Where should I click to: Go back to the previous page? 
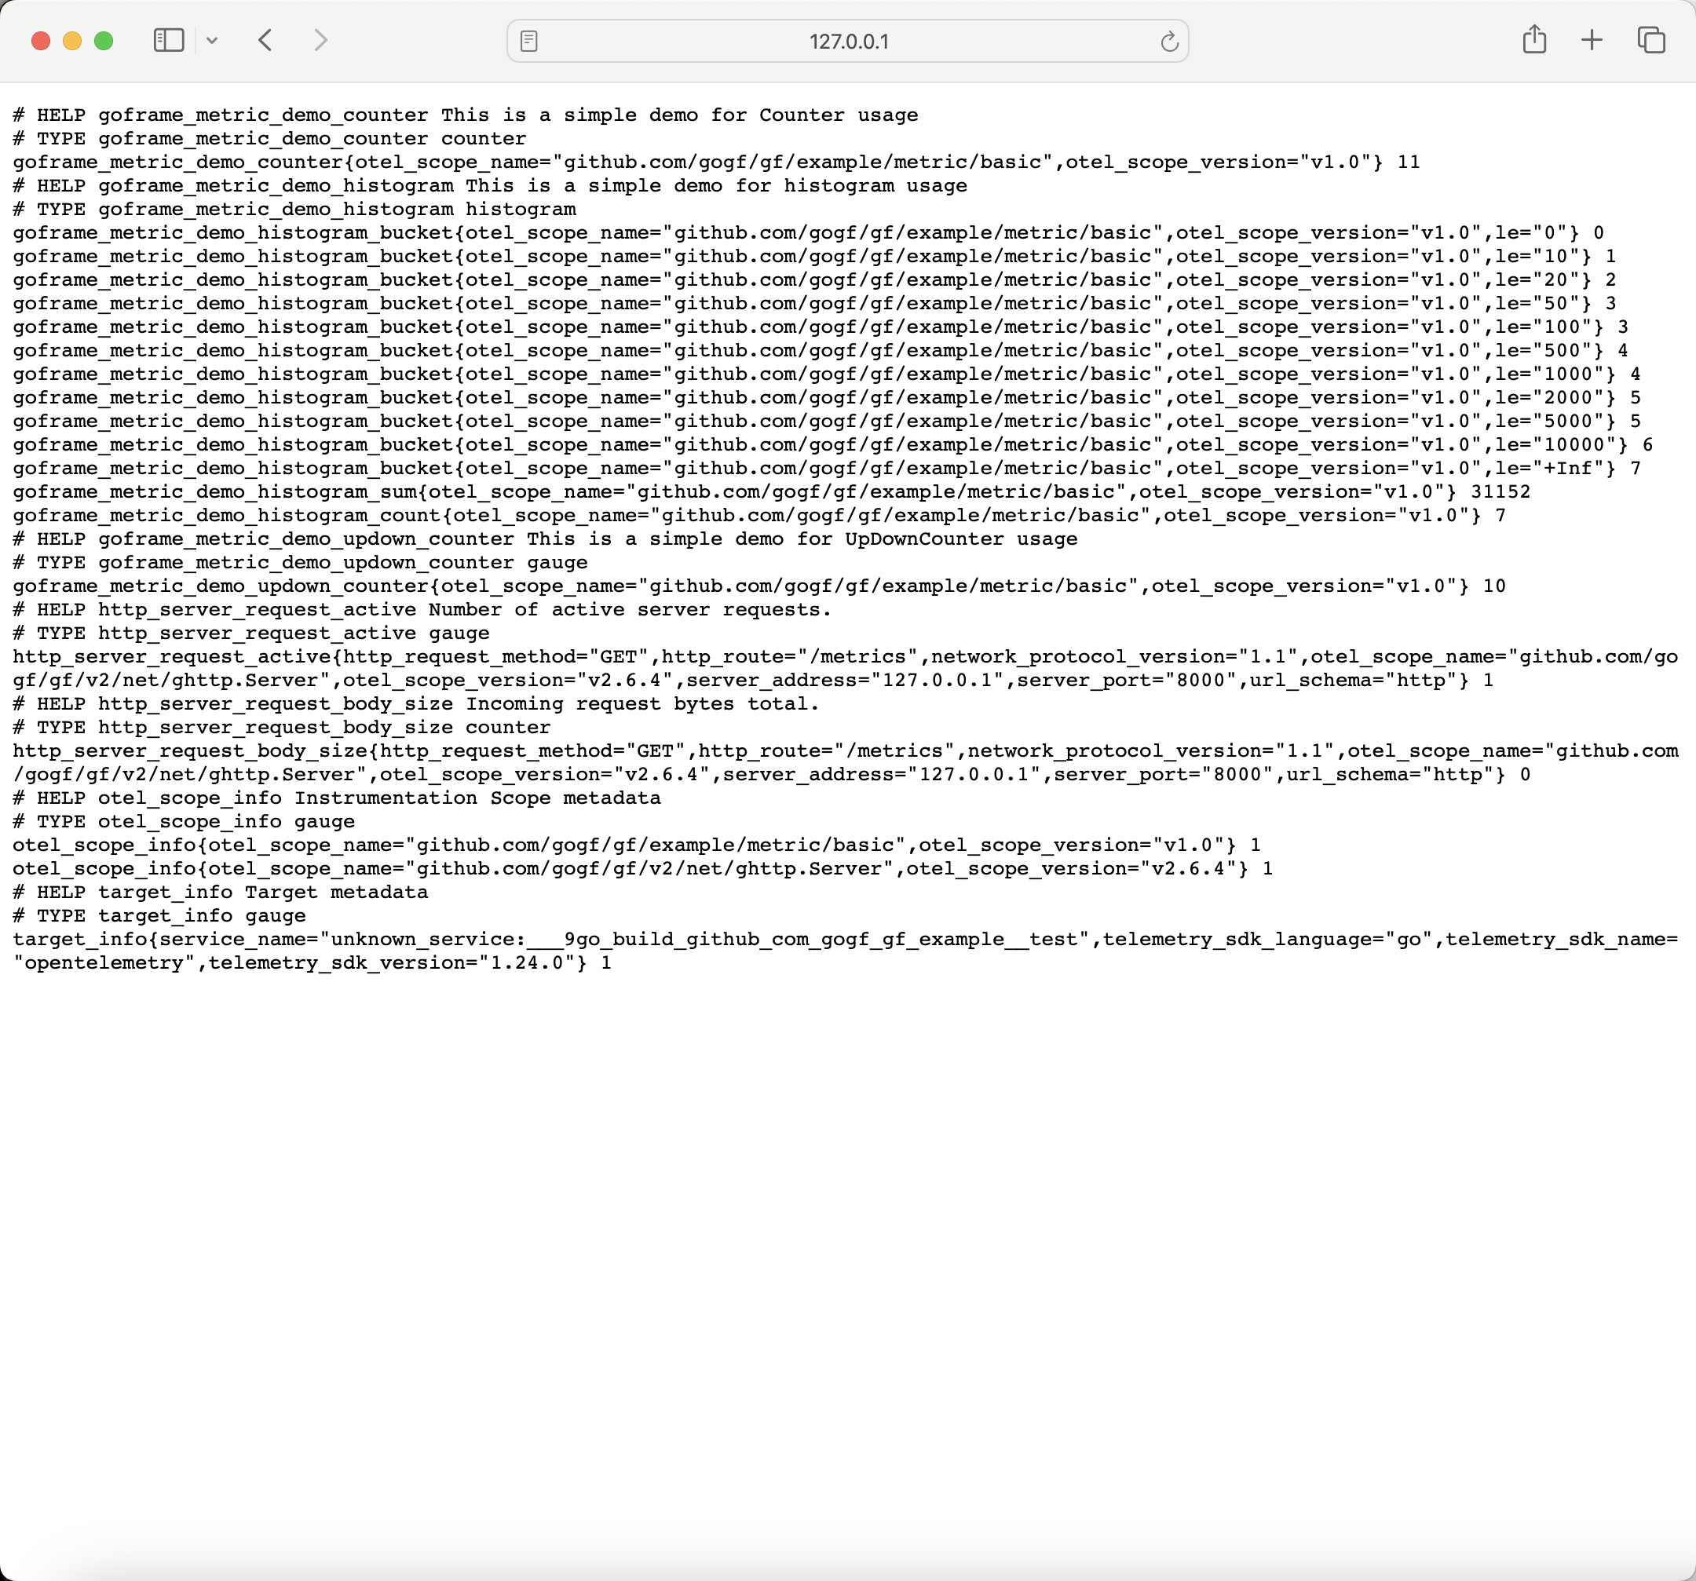pos(265,40)
